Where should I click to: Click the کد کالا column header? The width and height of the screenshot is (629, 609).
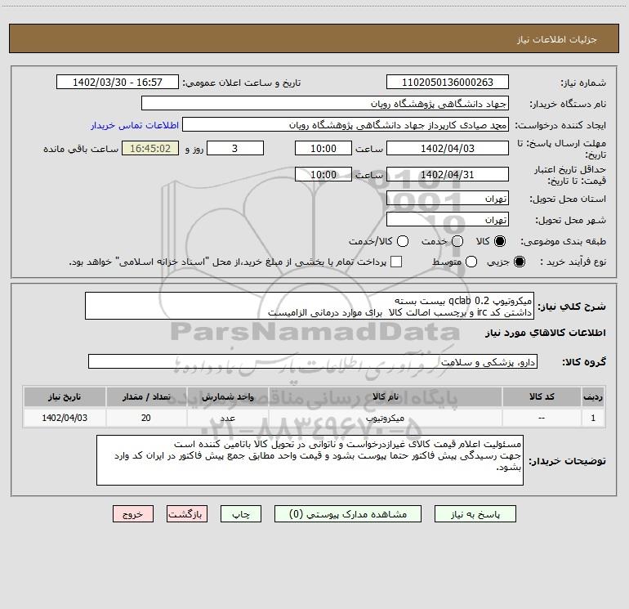[542, 396]
